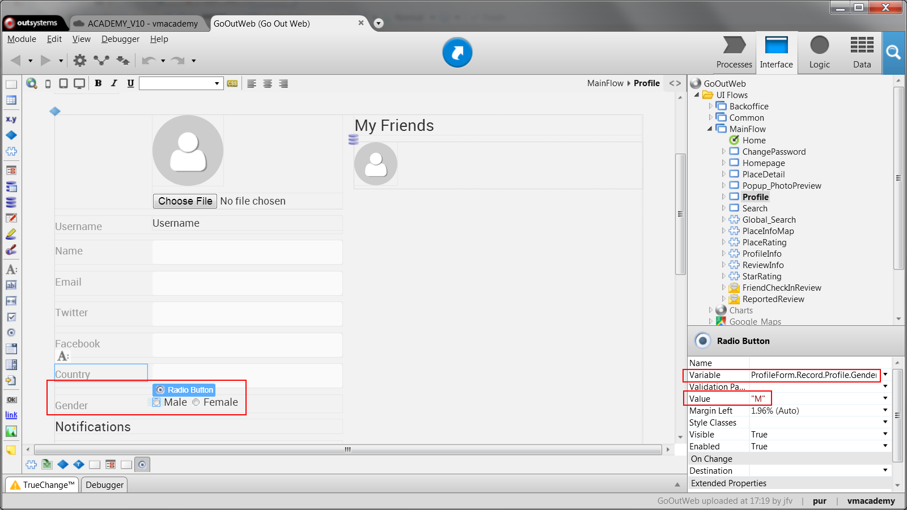Viewport: 907px width, 510px height.
Task: Open the Destination property dropdown
Action: [884, 470]
